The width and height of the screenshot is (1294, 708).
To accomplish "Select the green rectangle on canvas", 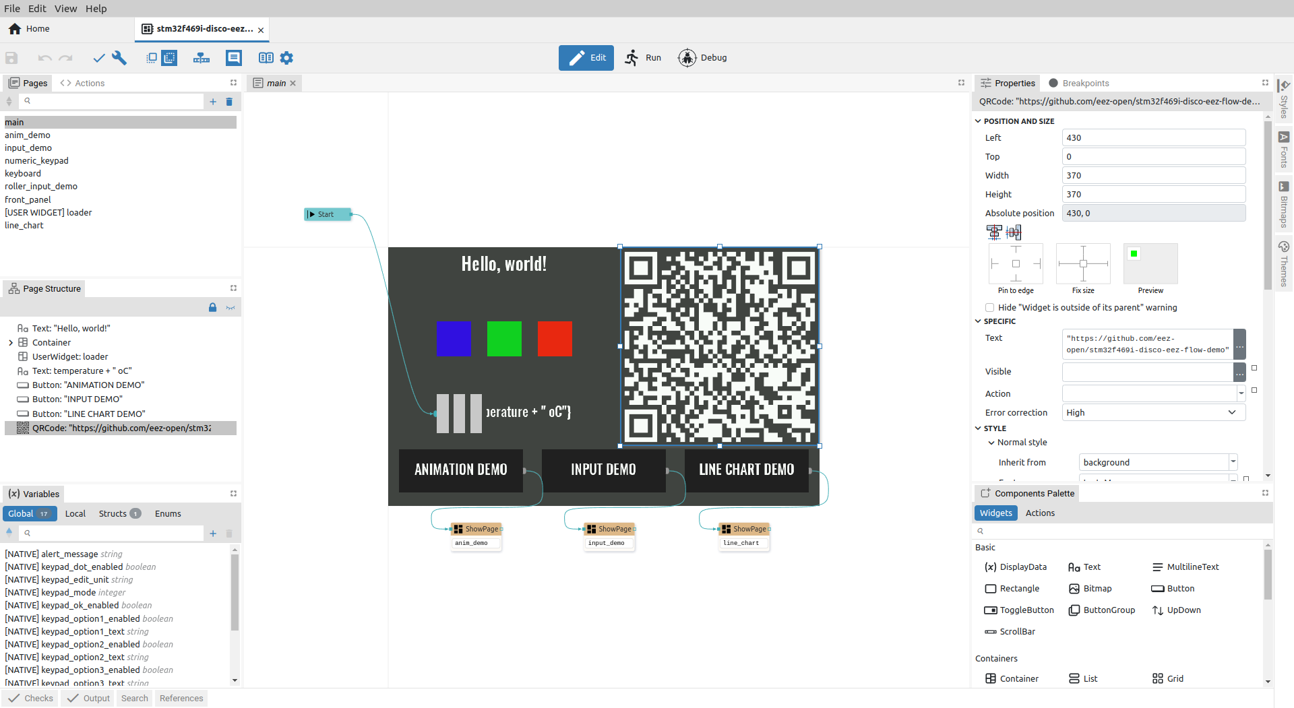I will coord(504,339).
